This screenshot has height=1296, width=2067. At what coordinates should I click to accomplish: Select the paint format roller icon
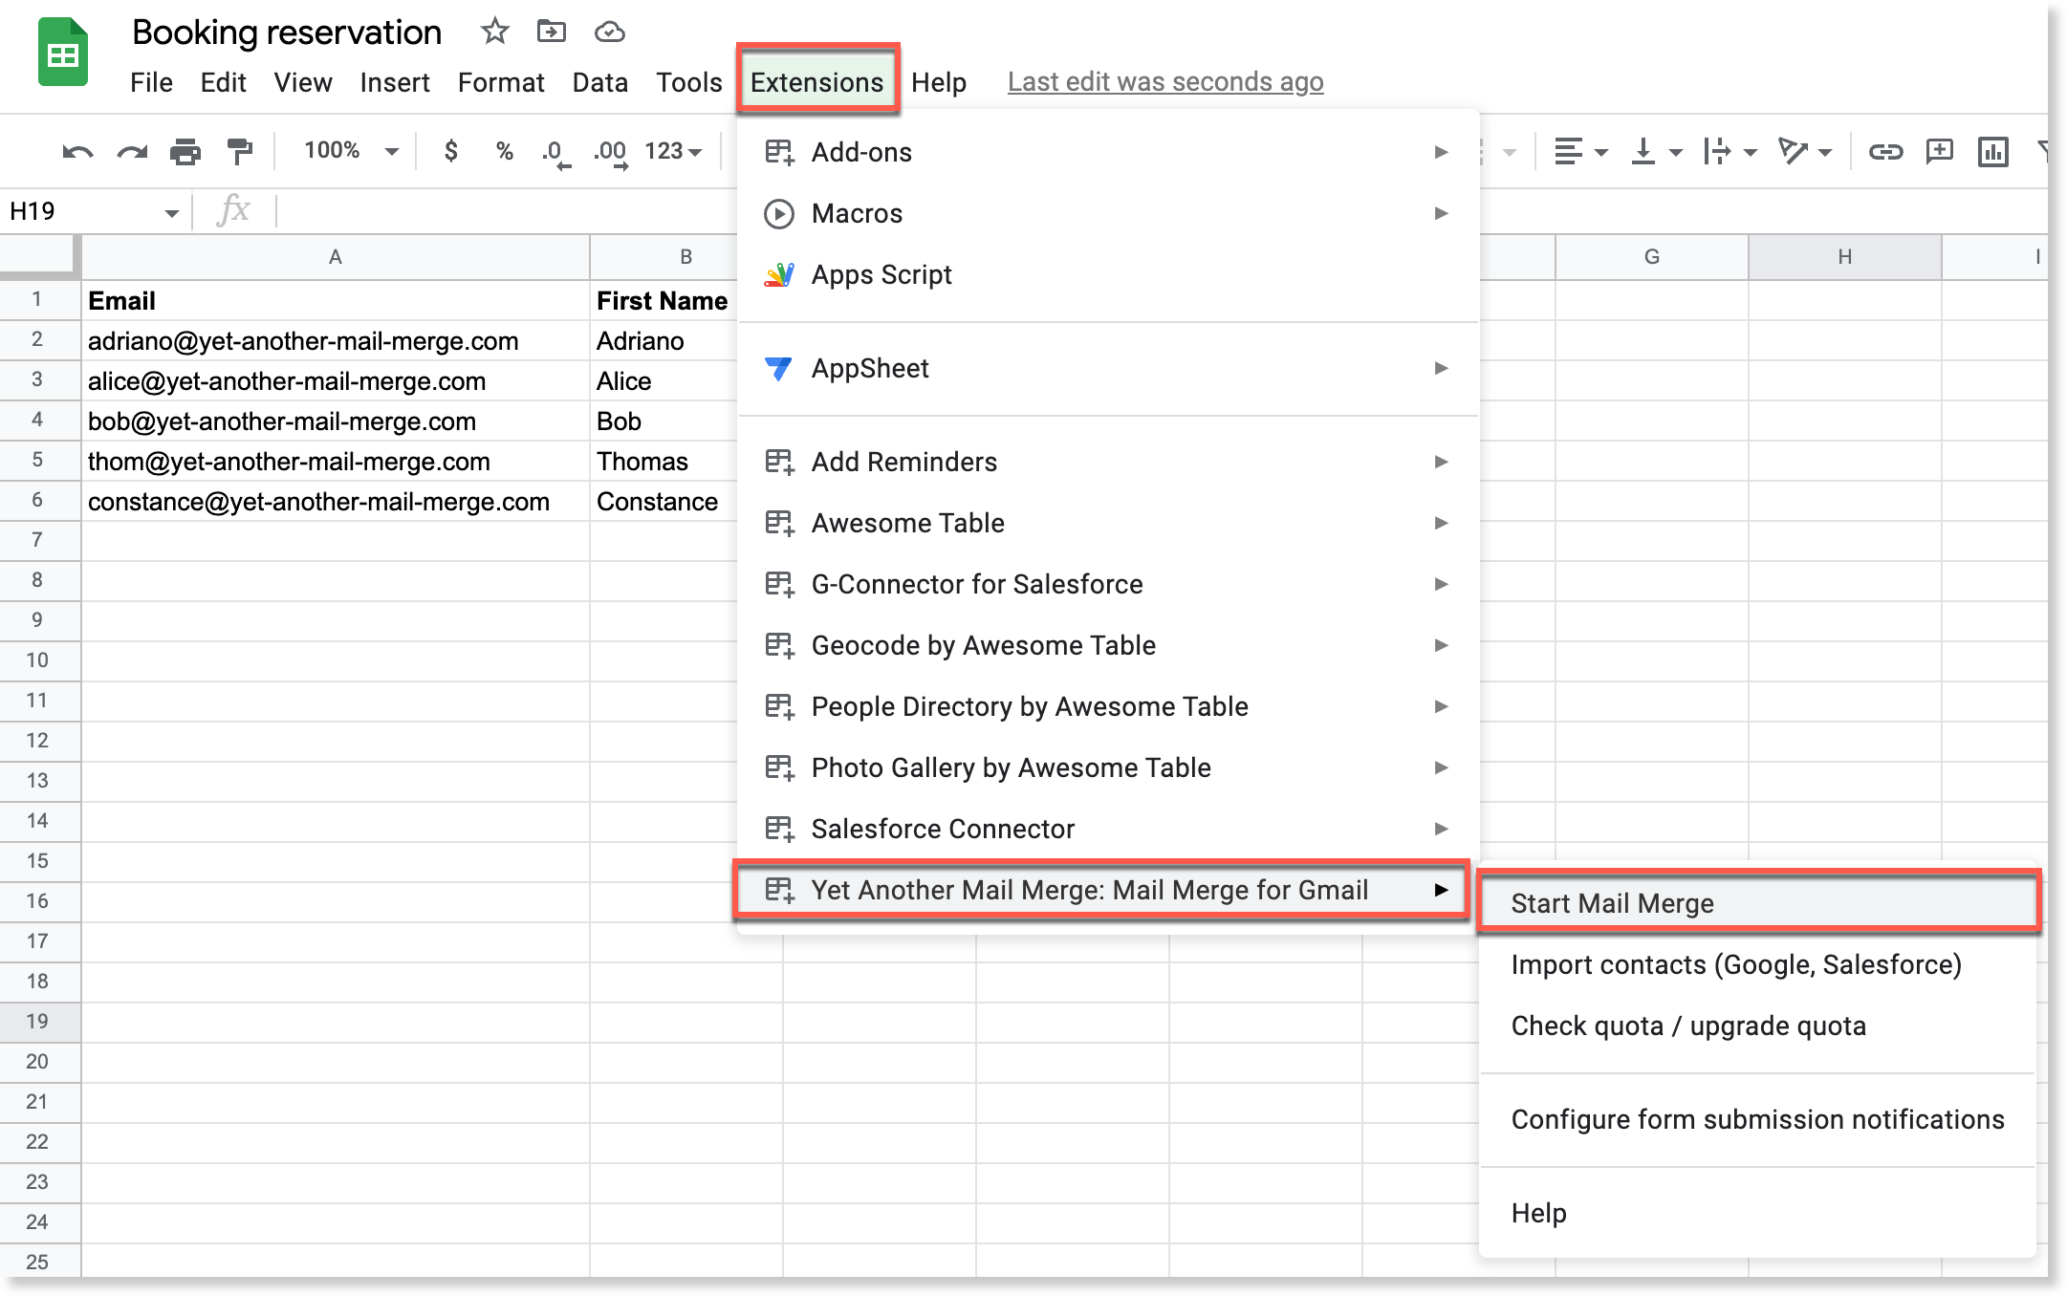[239, 152]
